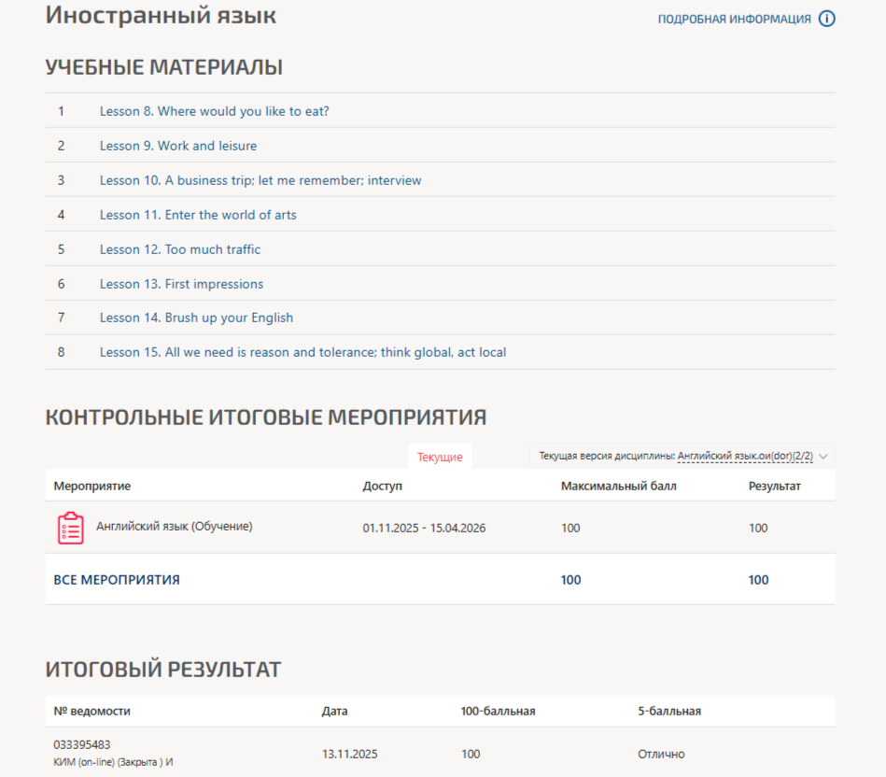Select the Английский язык (Обучение) event
This screenshot has width=886, height=777.
pyautogui.click(x=174, y=527)
